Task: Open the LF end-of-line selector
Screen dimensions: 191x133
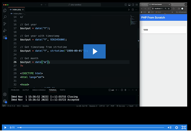Action: [108, 106]
